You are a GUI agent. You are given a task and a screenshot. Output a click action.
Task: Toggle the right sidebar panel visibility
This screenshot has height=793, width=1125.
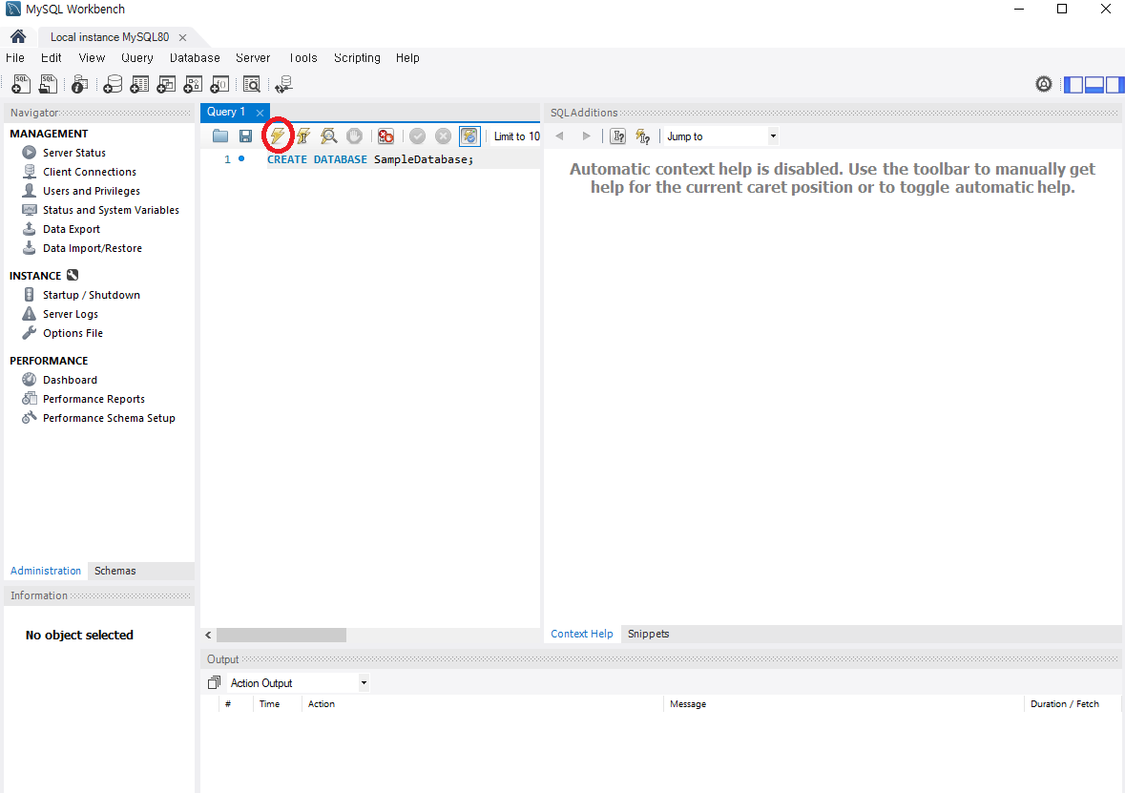coord(1115,84)
